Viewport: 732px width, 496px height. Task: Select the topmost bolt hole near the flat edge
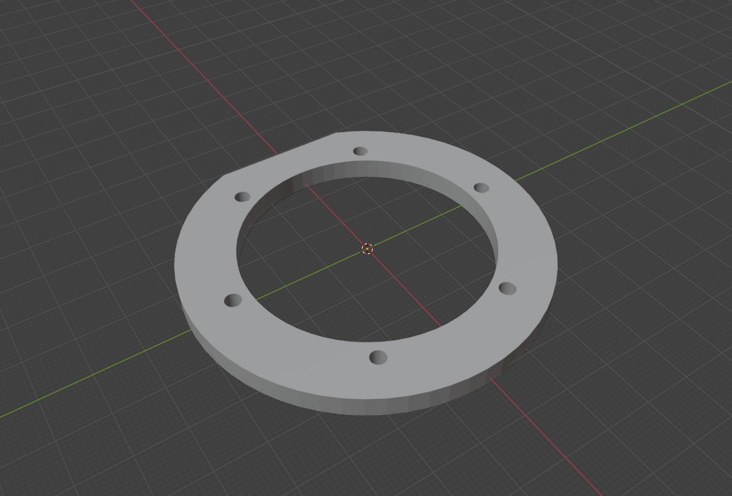click(360, 151)
